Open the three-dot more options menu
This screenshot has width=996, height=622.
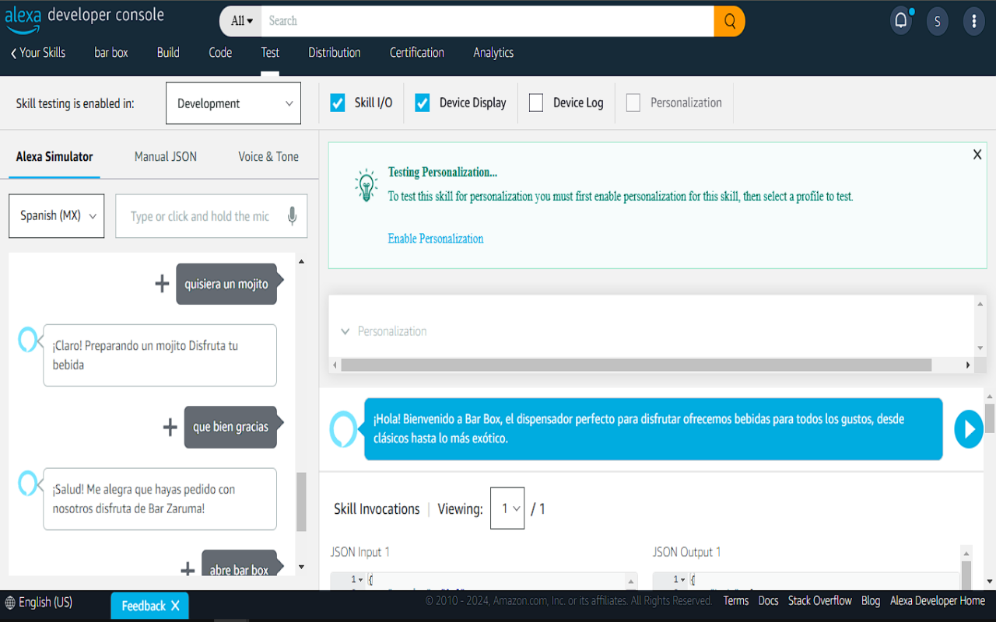tap(974, 22)
